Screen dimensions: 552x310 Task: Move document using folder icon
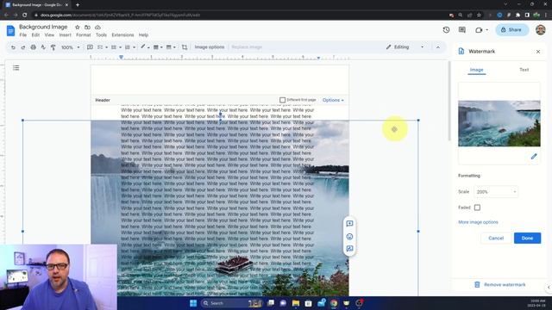[87, 27]
